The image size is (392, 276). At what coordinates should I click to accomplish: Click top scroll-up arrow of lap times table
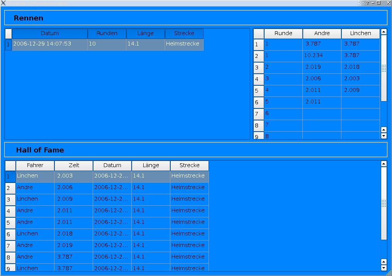(384, 32)
